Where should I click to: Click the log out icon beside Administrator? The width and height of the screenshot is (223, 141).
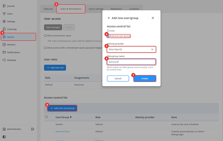pyautogui.click(x=33, y=129)
